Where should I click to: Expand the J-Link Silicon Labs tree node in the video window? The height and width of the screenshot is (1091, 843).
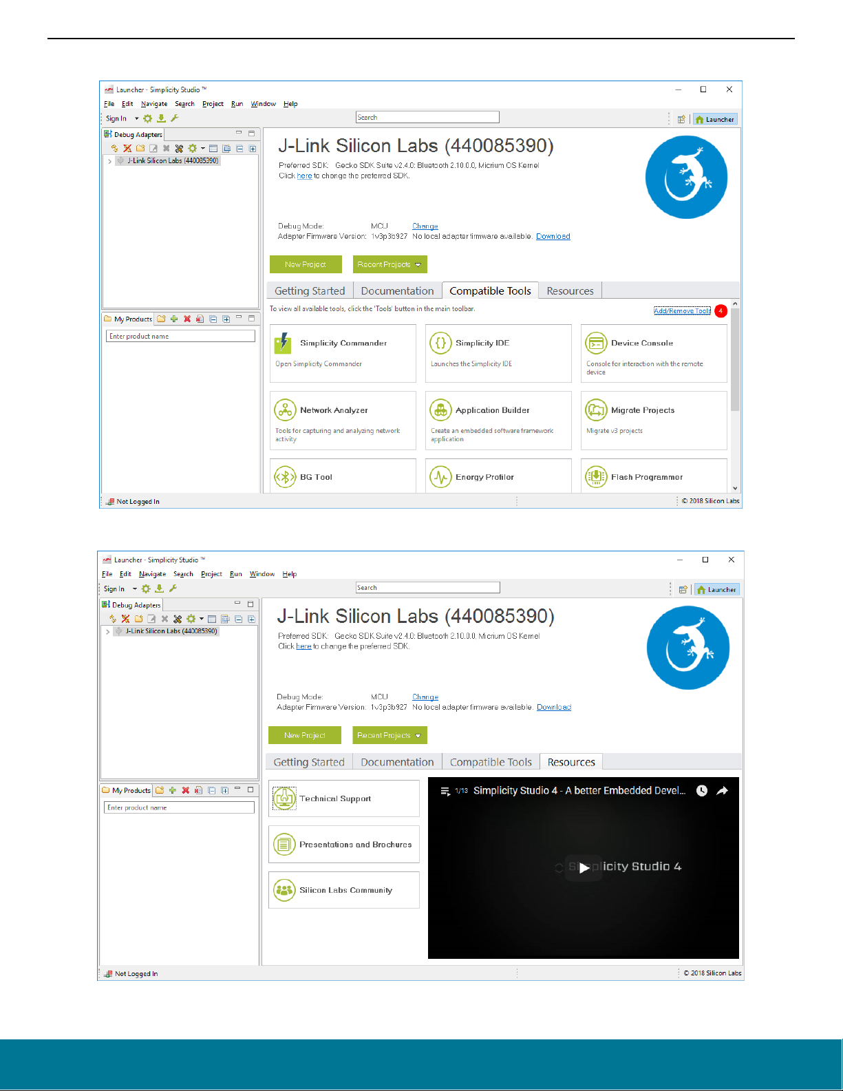point(108,631)
